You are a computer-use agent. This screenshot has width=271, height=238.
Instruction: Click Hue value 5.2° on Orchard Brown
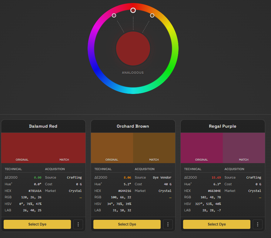127,184
